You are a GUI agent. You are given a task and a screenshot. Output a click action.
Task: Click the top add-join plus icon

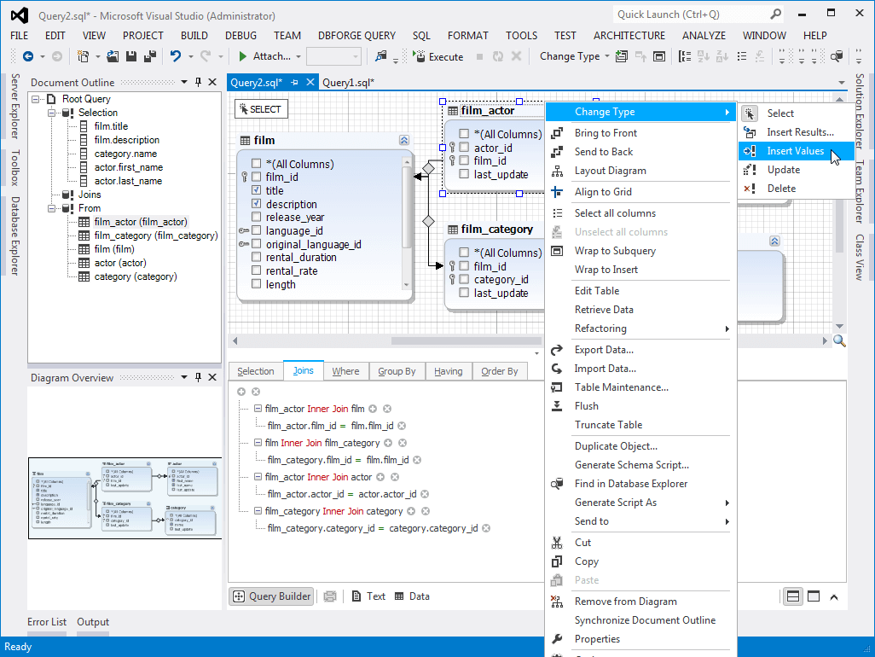coord(241,392)
